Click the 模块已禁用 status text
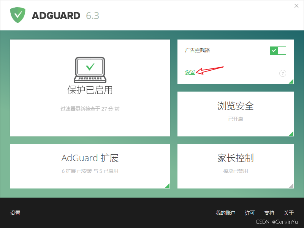This screenshot has height=228, width=304. click(235, 171)
